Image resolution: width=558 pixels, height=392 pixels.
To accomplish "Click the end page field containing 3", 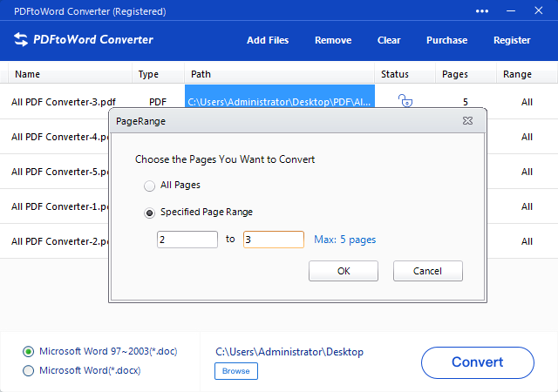I will click(x=273, y=240).
